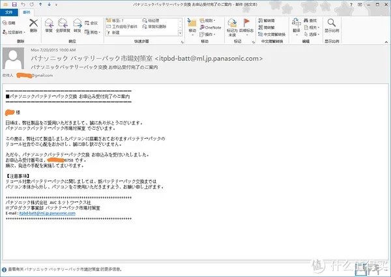Click 全部答复 (Reply All) icon

63,25
